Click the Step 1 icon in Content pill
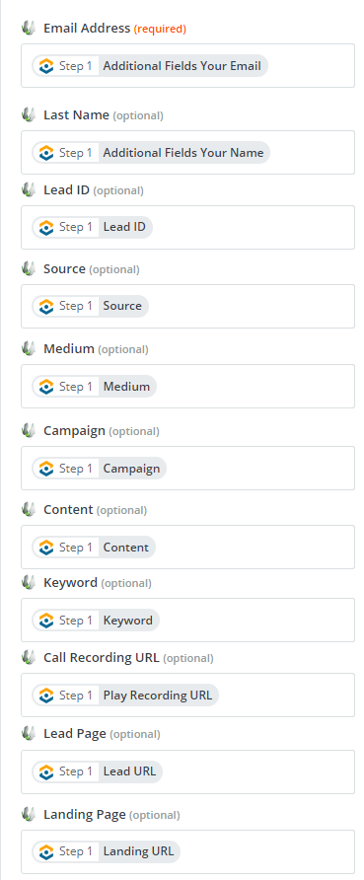The image size is (364, 880). coord(46,548)
